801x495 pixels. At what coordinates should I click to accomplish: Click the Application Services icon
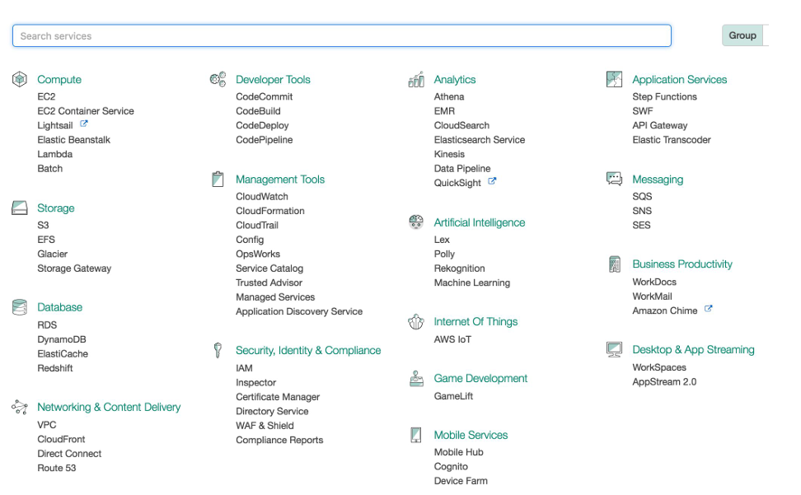614,79
